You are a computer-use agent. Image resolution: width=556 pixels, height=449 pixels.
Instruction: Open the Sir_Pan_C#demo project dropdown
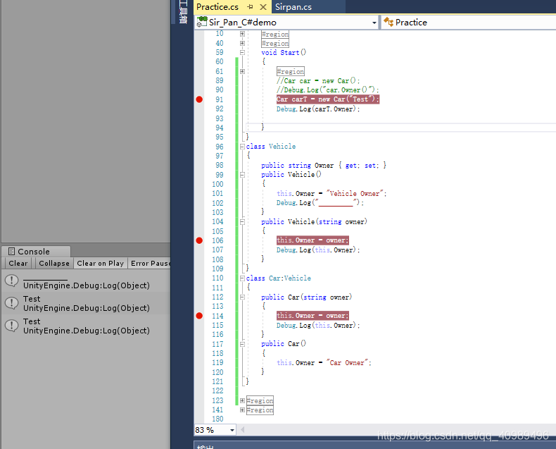[x=374, y=23]
